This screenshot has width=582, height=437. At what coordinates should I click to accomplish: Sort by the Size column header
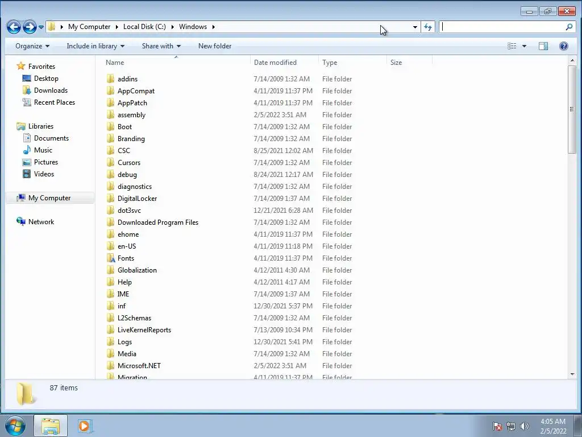click(396, 63)
